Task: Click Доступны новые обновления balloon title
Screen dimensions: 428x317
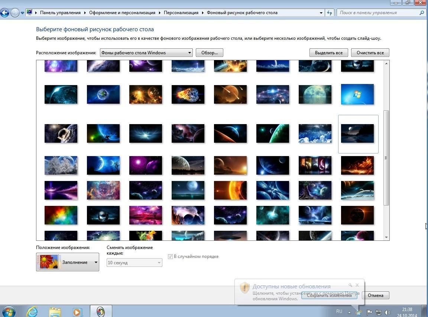Action: [x=291, y=287]
